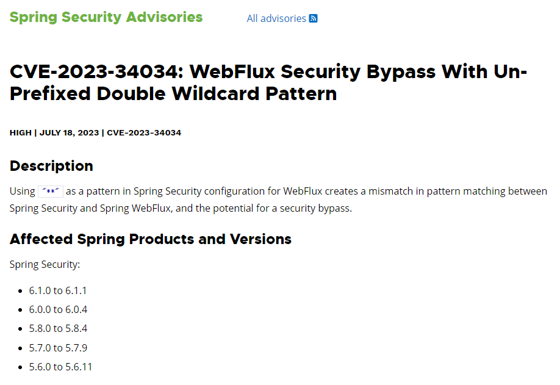Select the HIGH severity label

point(21,133)
